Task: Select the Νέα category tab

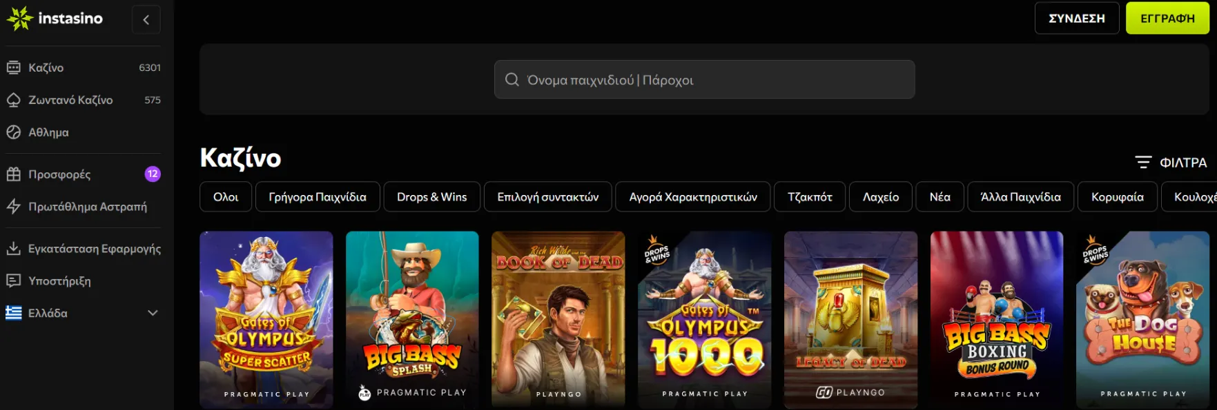Action: pyautogui.click(x=940, y=197)
